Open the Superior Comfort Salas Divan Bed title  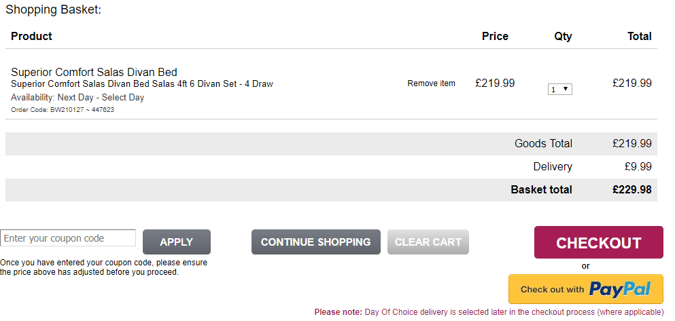coord(94,72)
